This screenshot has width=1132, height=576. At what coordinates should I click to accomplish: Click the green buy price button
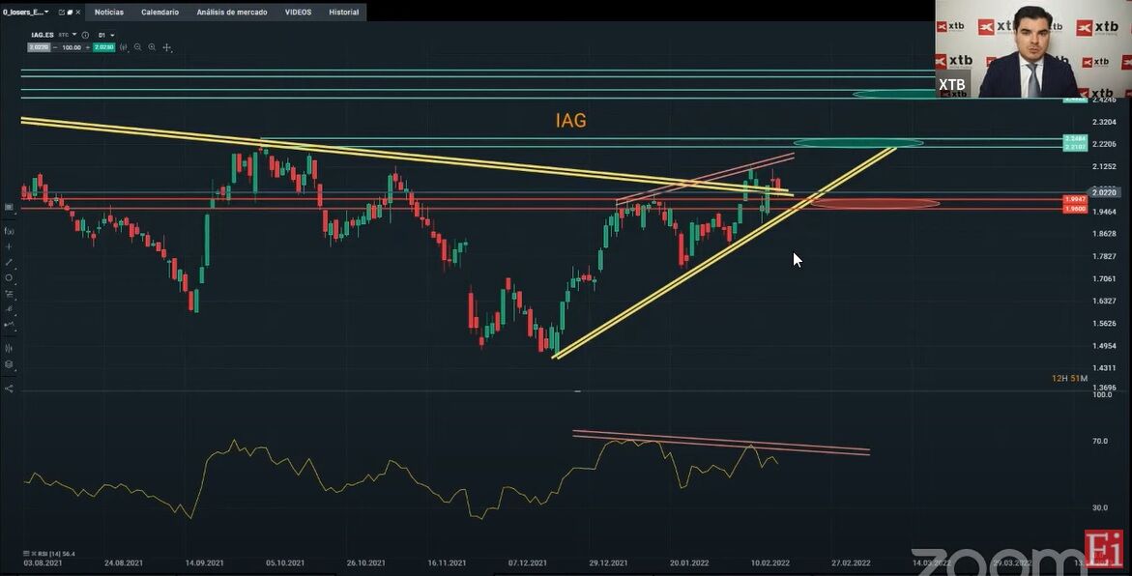point(104,47)
